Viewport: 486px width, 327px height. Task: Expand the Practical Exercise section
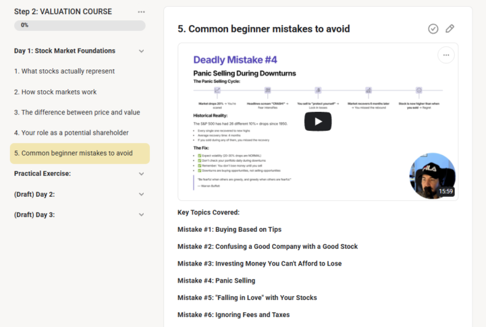[x=141, y=174]
